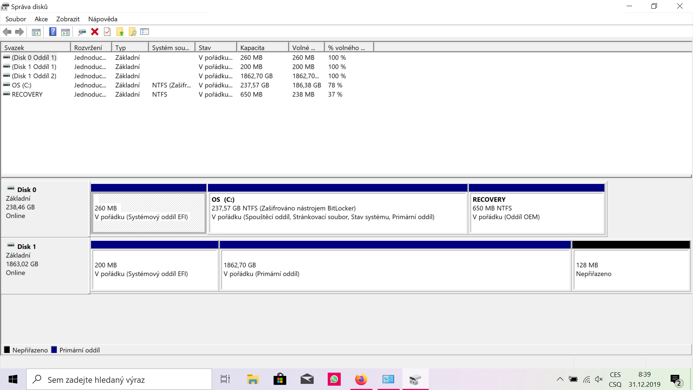Viewport: 693px width, 390px height.
Task: Click the show/hide console tree icon
Action: (x=36, y=32)
